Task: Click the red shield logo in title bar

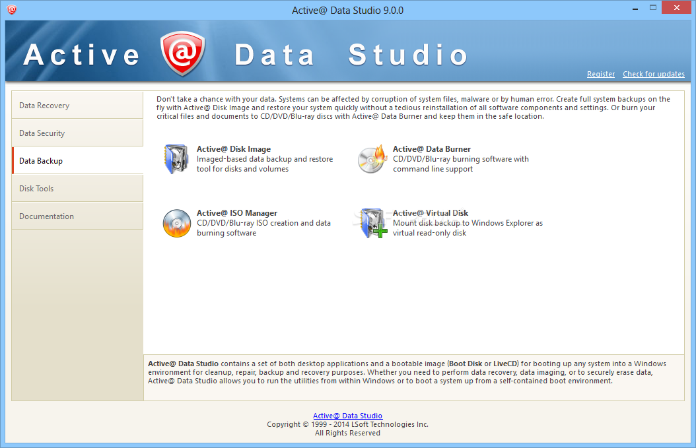Action: [12, 9]
